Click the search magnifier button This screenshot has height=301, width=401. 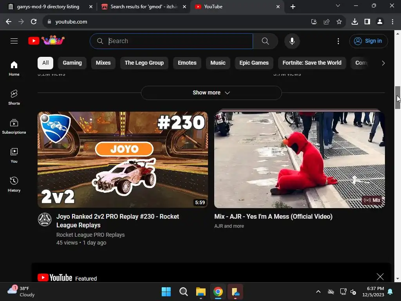pyautogui.click(x=265, y=41)
